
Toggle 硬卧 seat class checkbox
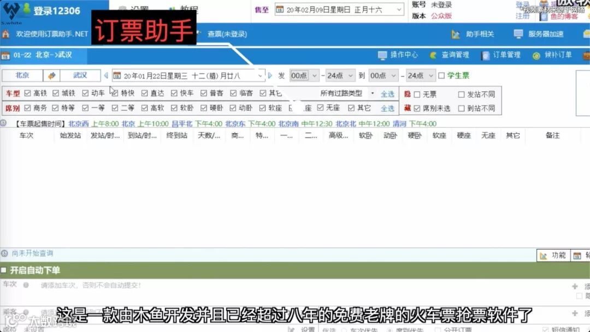tap(204, 108)
